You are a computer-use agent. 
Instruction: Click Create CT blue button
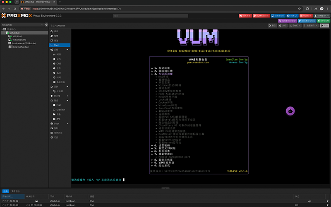tap(293, 16)
